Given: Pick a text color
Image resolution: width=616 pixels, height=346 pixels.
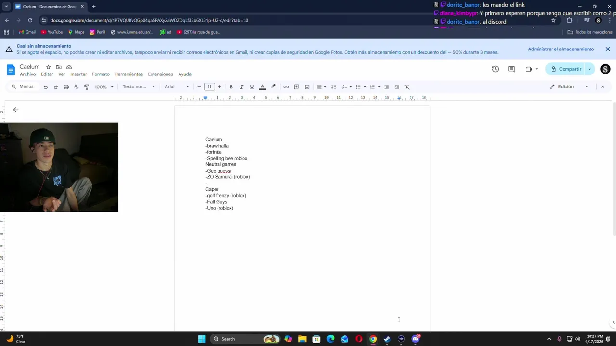Looking at the screenshot, I should point(262,87).
